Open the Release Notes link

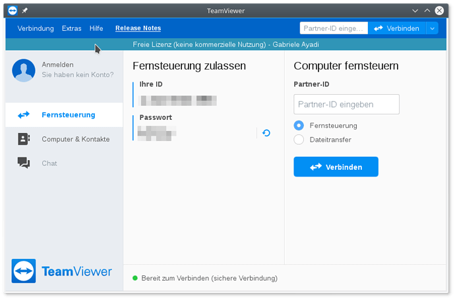point(138,28)
